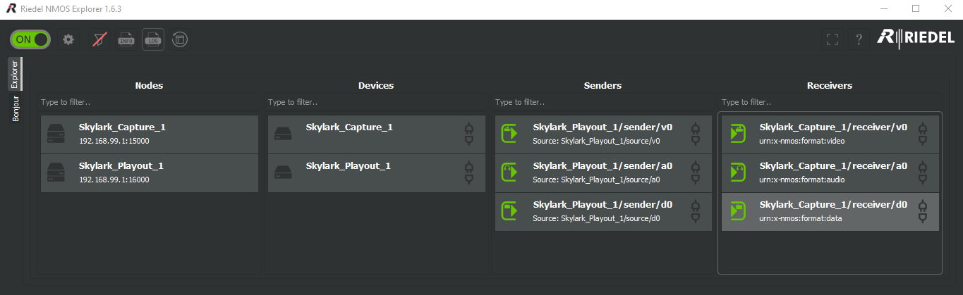Click the Senders filter text field
Image resolution: width=963 pixels, height=295 pixels.
click(603, 102)
